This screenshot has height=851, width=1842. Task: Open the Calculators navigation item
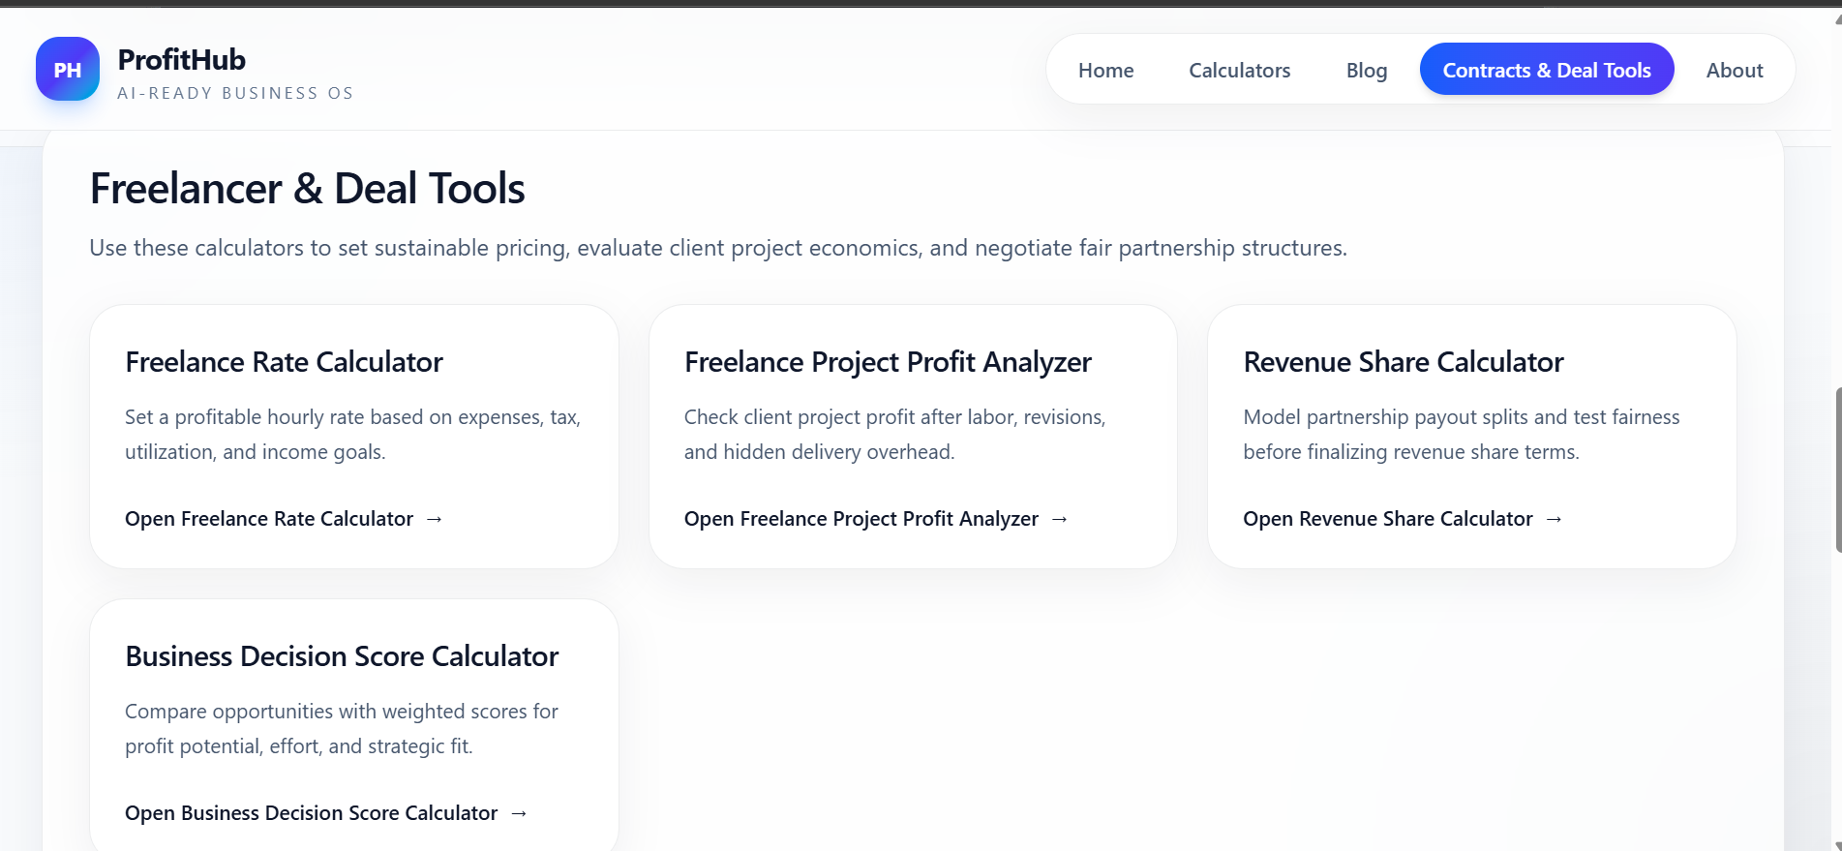[x=1239, y=70]
